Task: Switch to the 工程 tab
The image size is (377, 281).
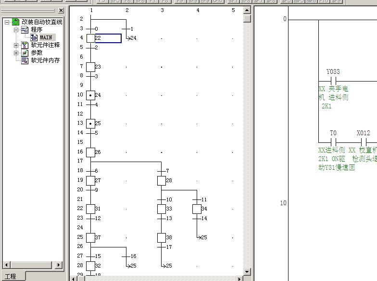Action: click(x=11, y=277)
